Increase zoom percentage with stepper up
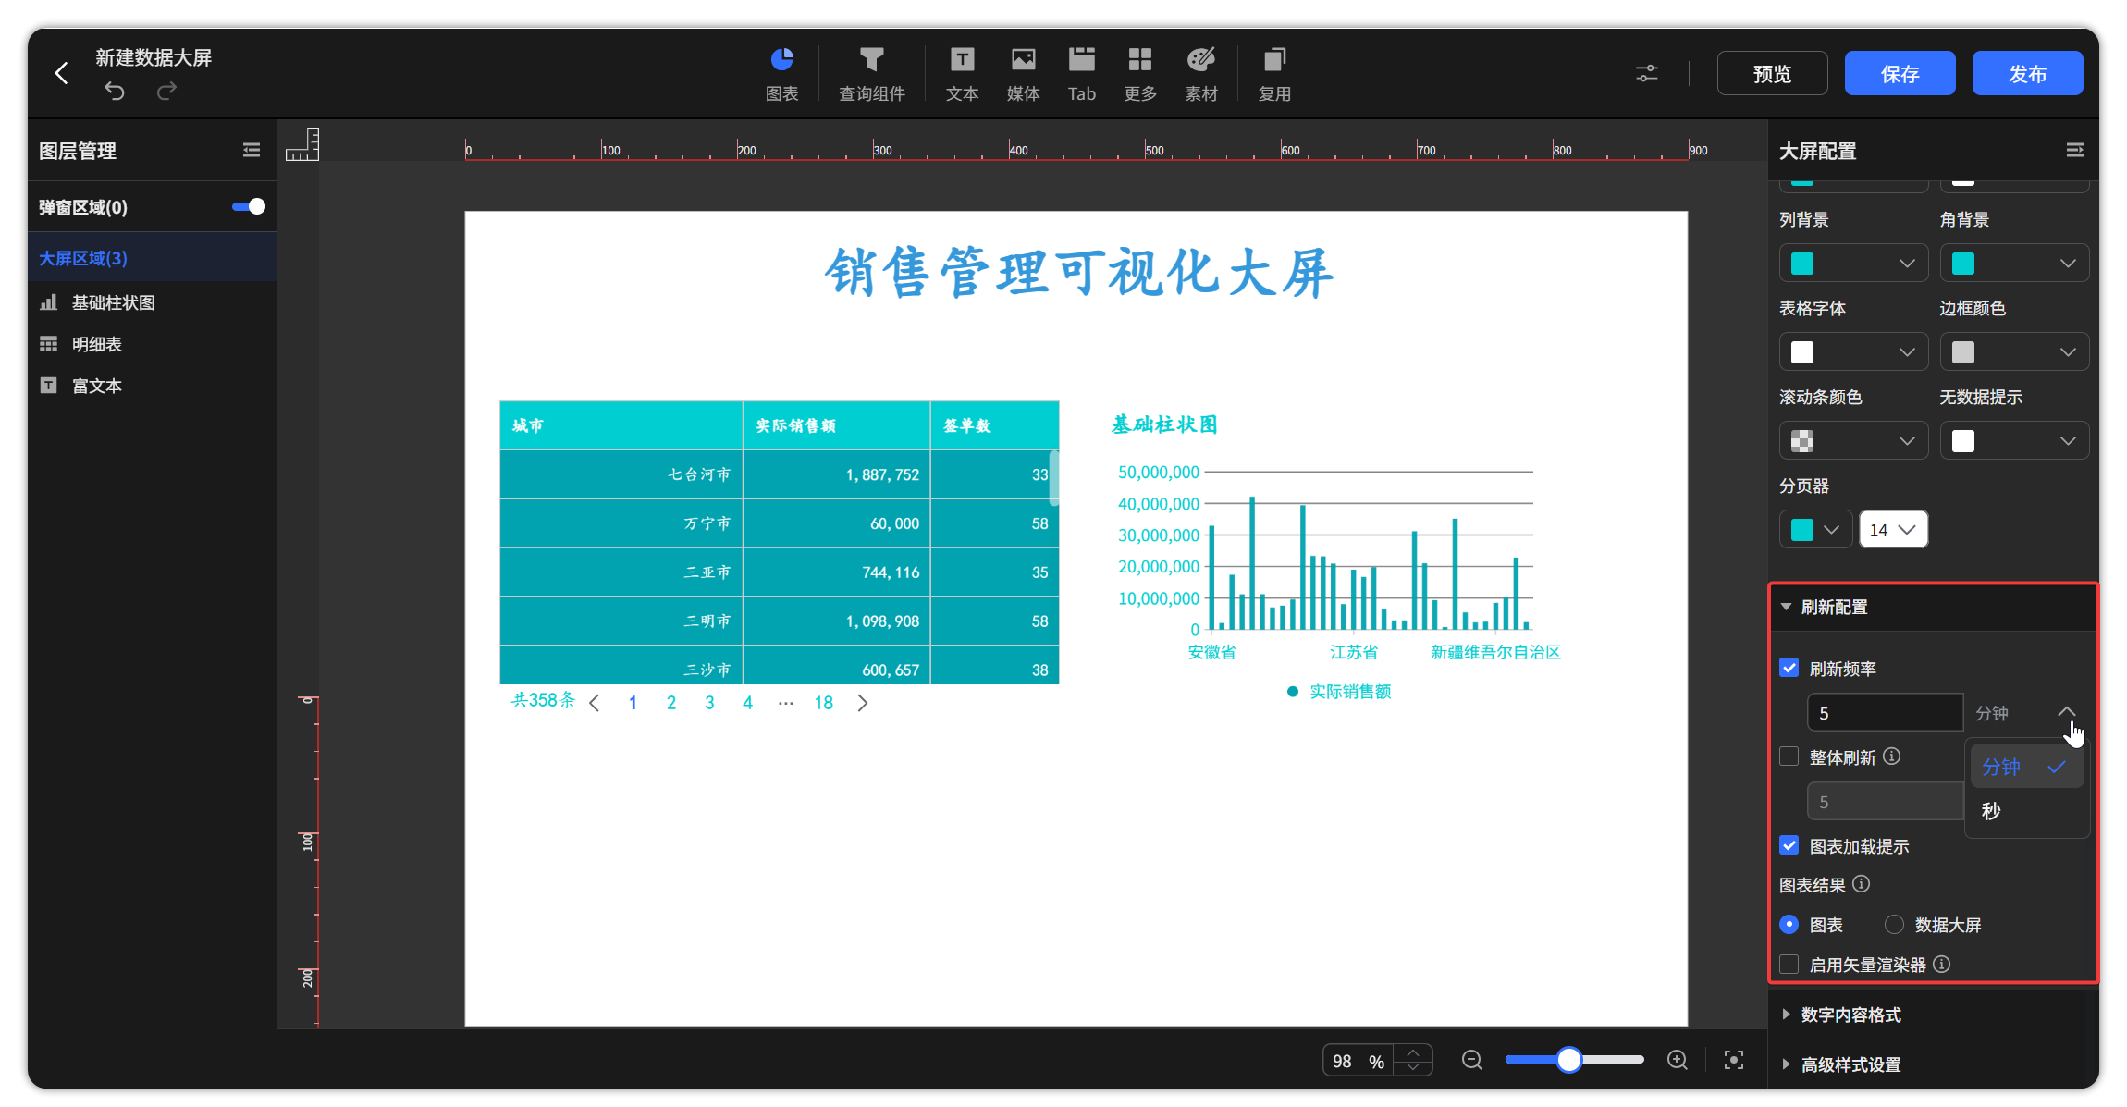2127x1107 pixels. (1413, 1052)
